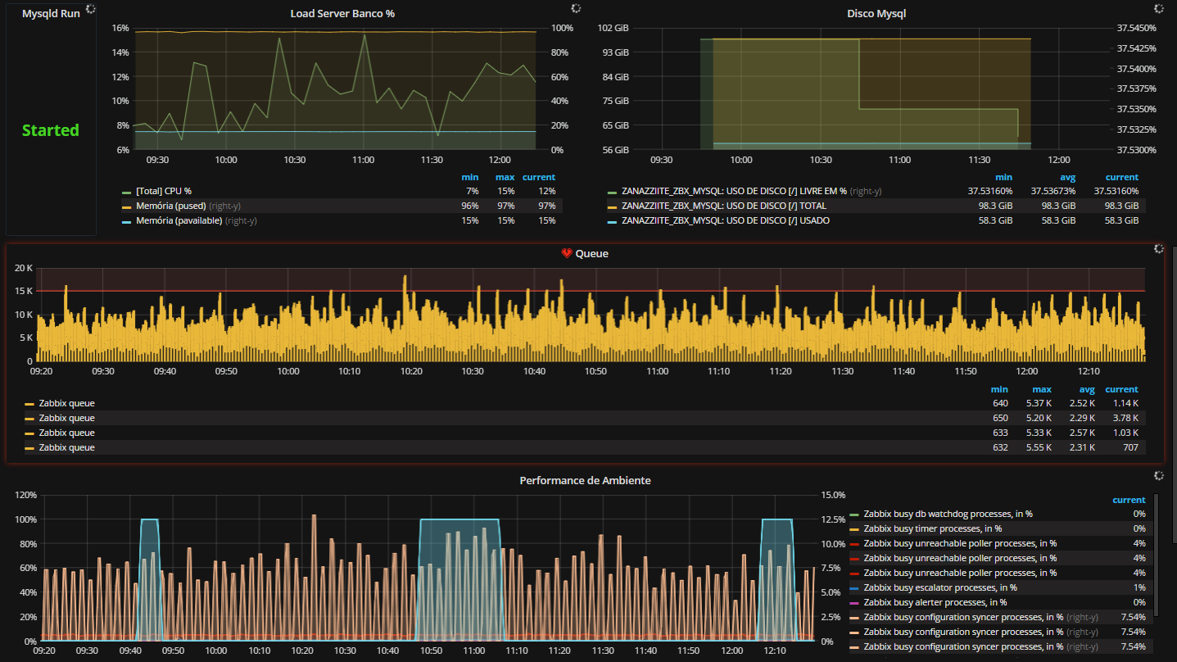The image size is (1177, 662).
Task: Open color picker for [Total] CPU % swatch
Action: tap(126, 192)
